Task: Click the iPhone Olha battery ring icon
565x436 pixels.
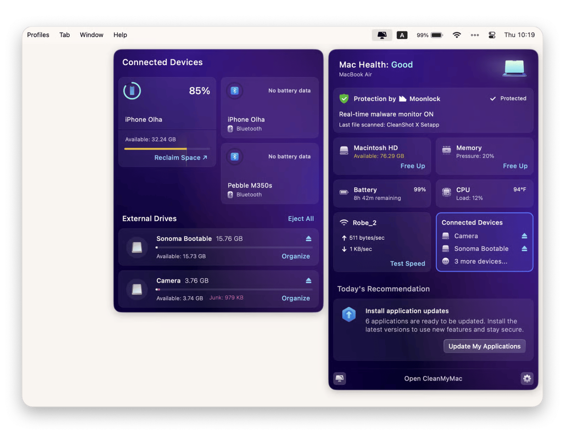Action: coord(132,91)
